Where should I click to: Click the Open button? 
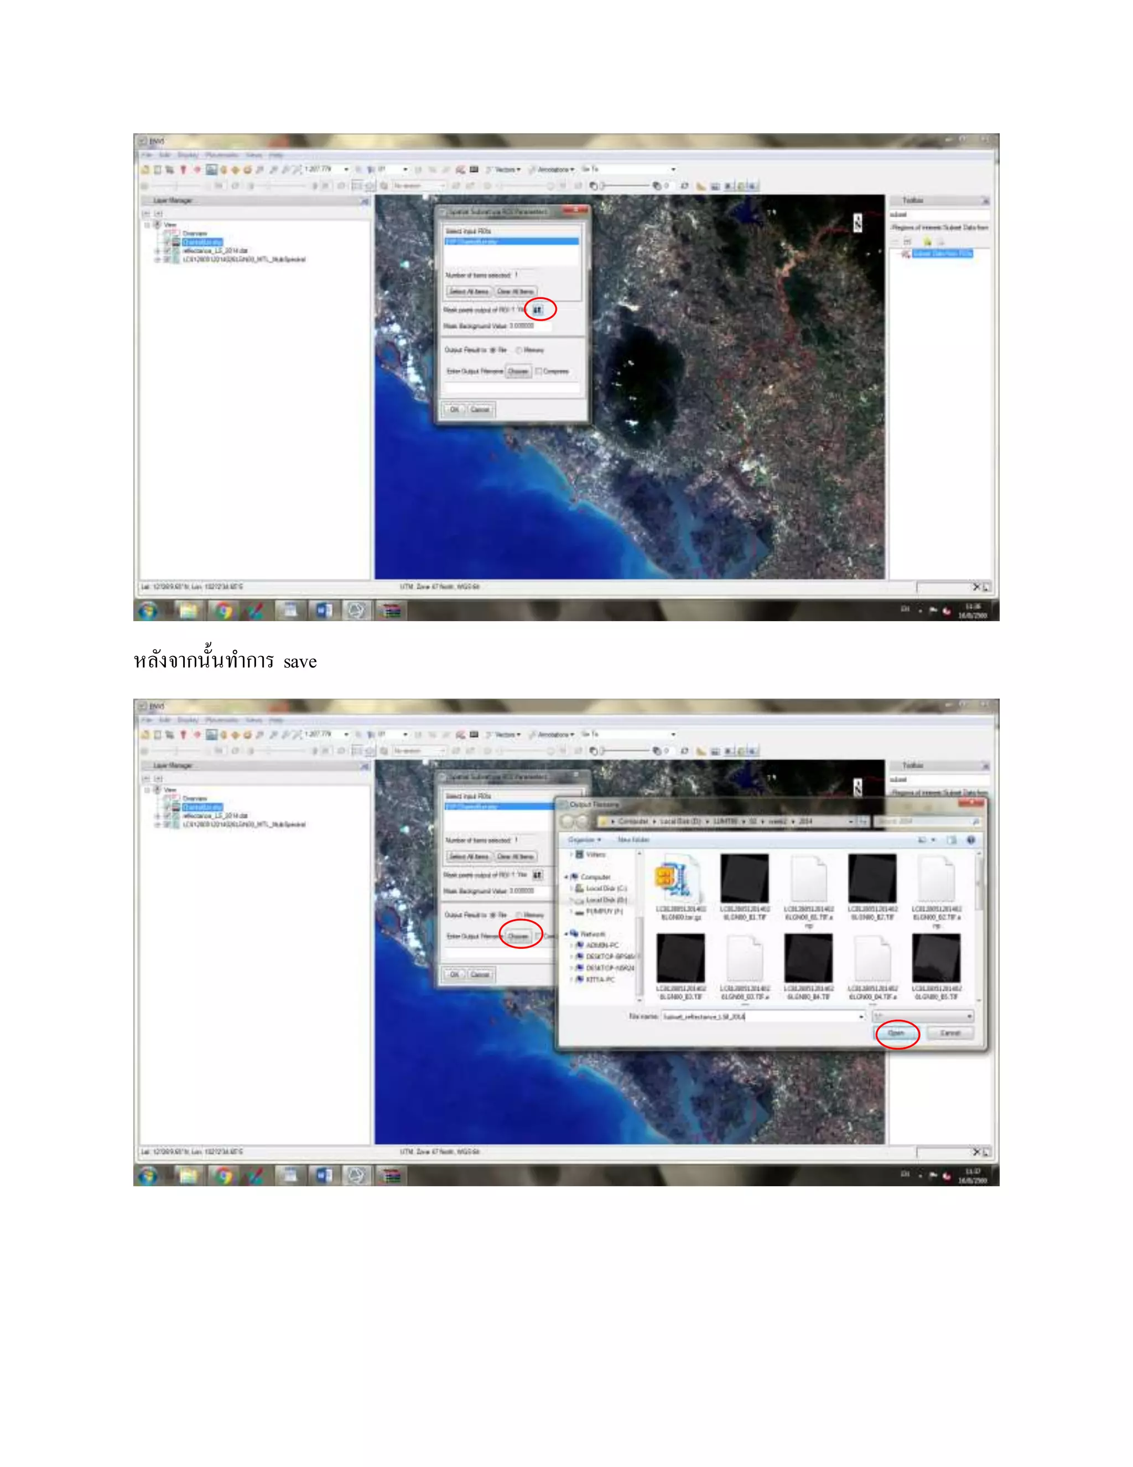click(x=896, y=1033)
